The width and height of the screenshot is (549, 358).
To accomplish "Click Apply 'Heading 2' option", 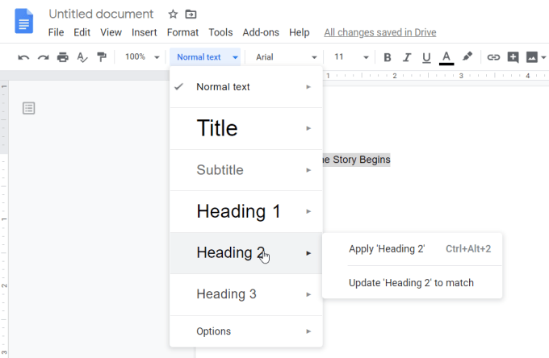I will (387, 249).
